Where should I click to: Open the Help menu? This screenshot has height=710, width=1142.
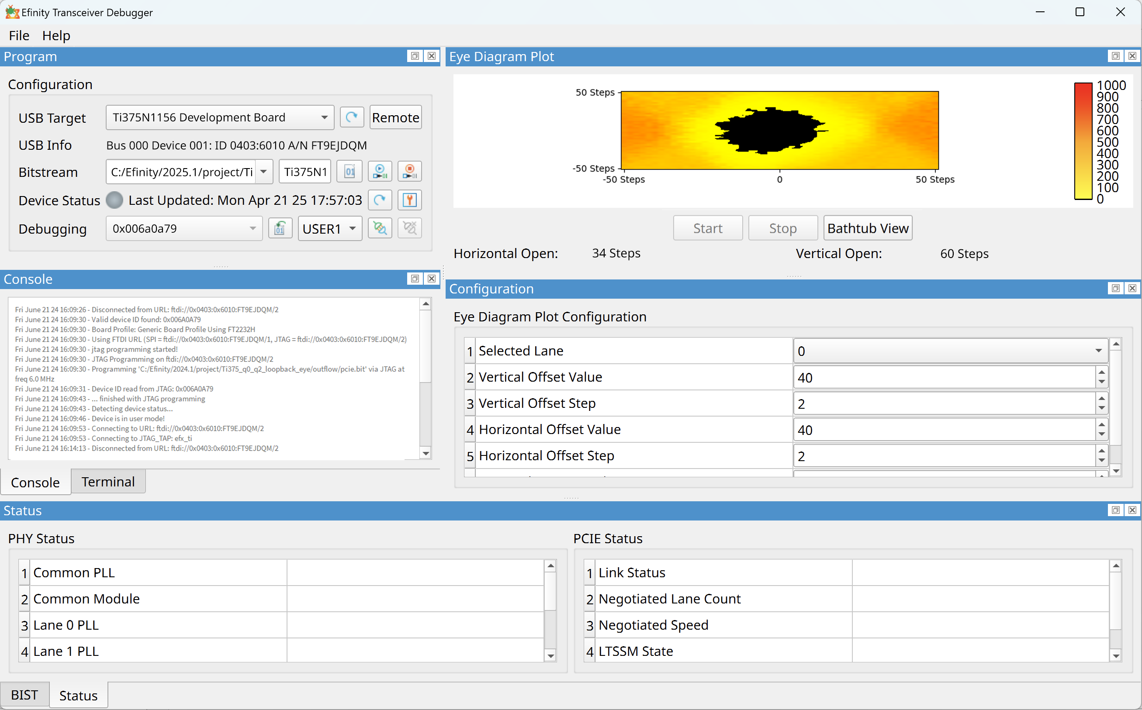(56, 36)
